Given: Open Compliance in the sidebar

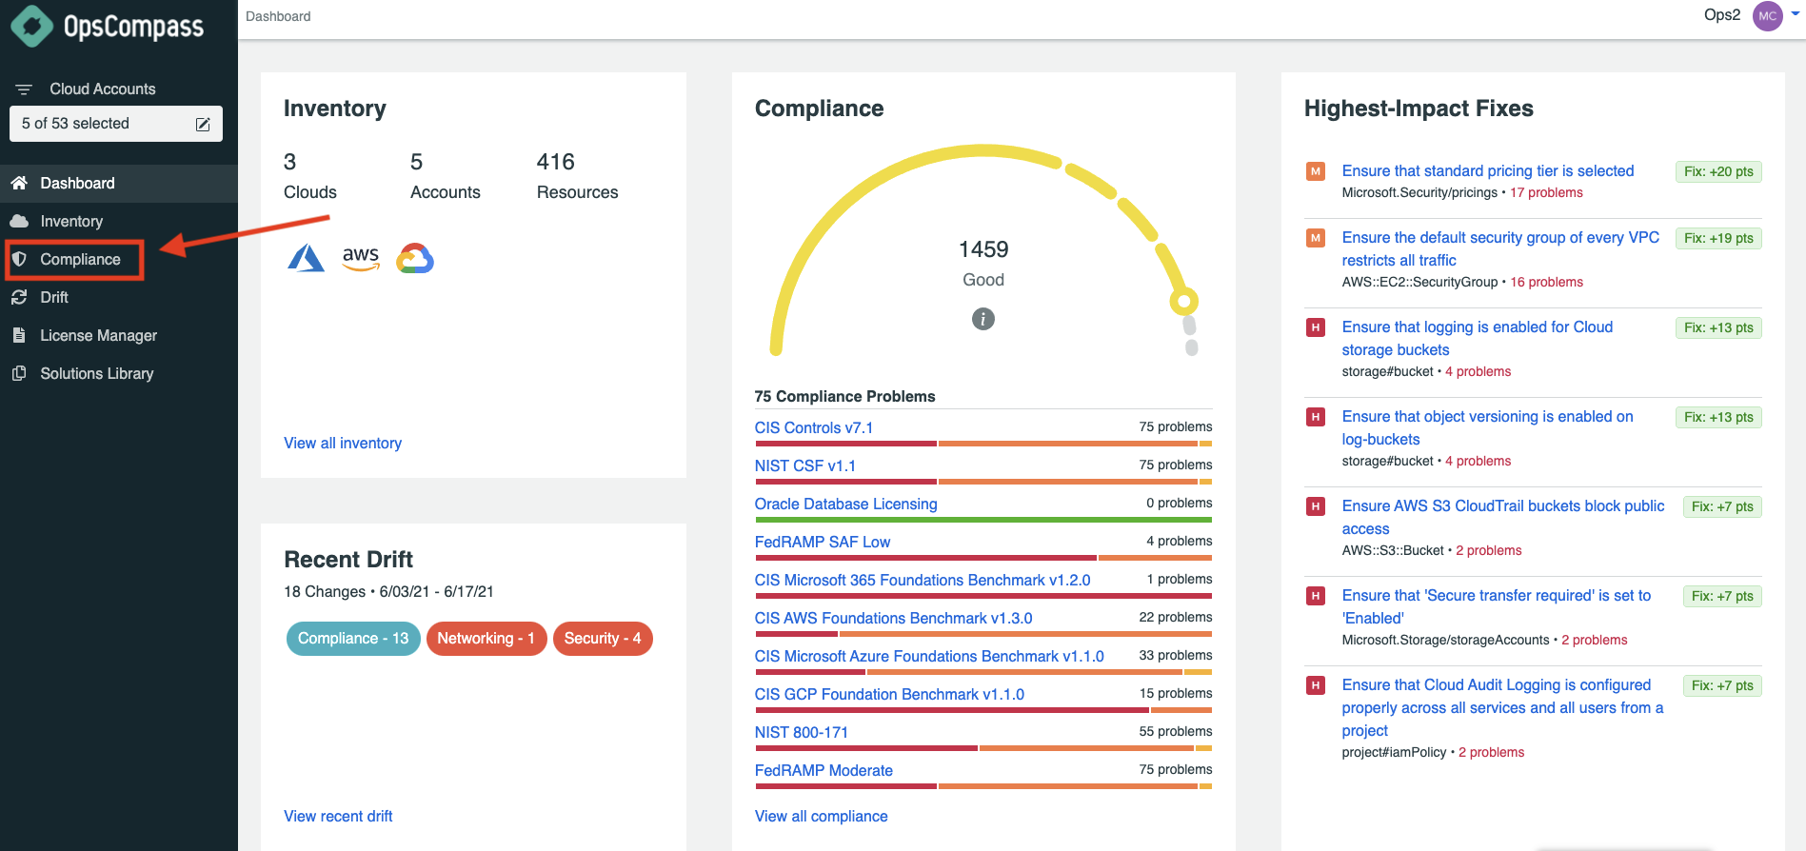Looking at the screenshot, I should [119, 259].
